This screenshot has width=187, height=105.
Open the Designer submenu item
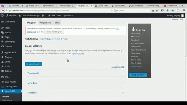tap(5, 96)
